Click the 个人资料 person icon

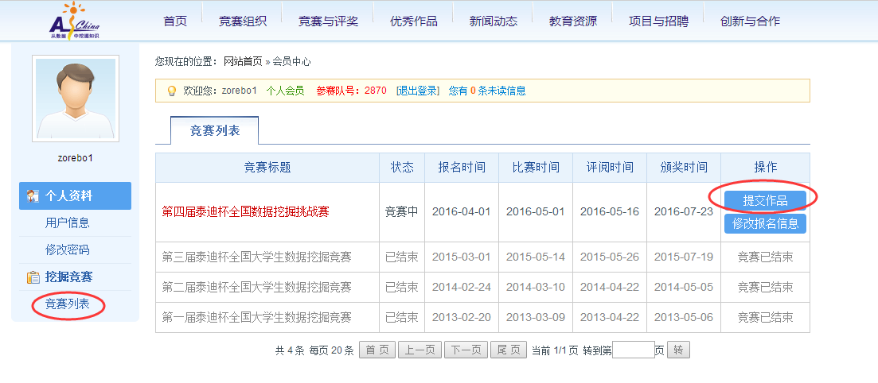pyautogui.click(x=33, y=196)
